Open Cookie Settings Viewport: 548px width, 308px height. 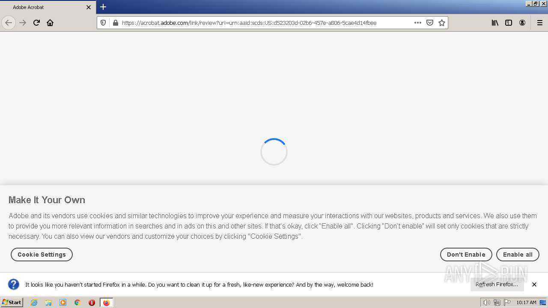(x=42, y=255)
